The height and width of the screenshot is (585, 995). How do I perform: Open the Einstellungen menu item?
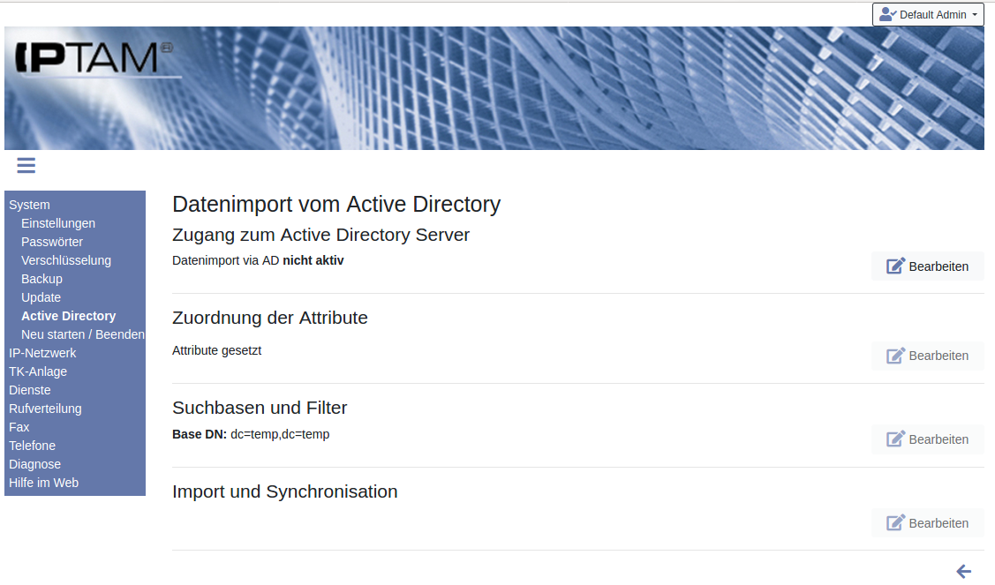point(58,223)
